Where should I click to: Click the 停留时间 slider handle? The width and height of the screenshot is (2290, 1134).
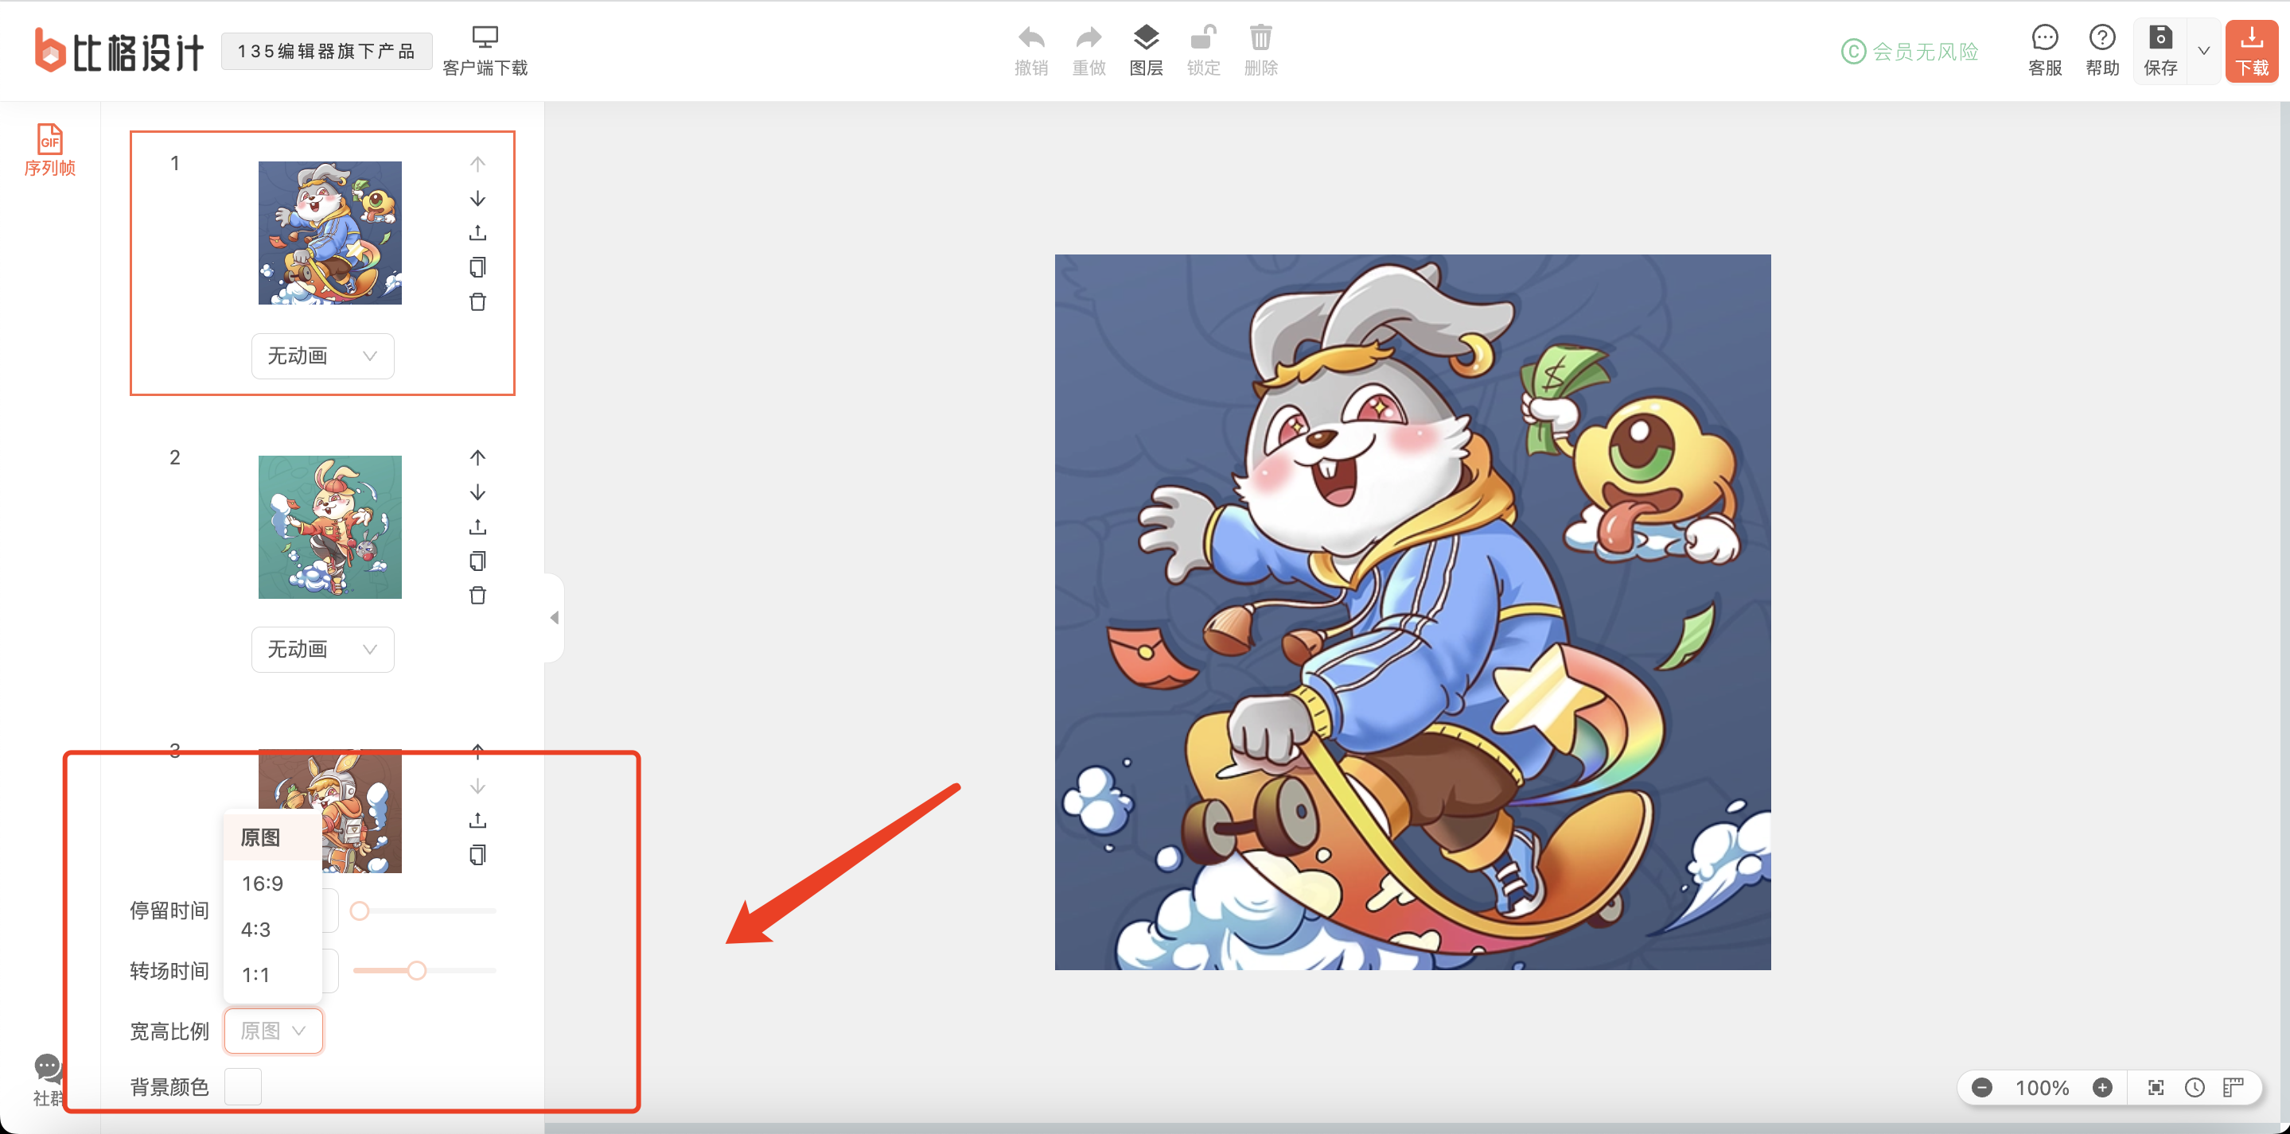tap(359, 911)
